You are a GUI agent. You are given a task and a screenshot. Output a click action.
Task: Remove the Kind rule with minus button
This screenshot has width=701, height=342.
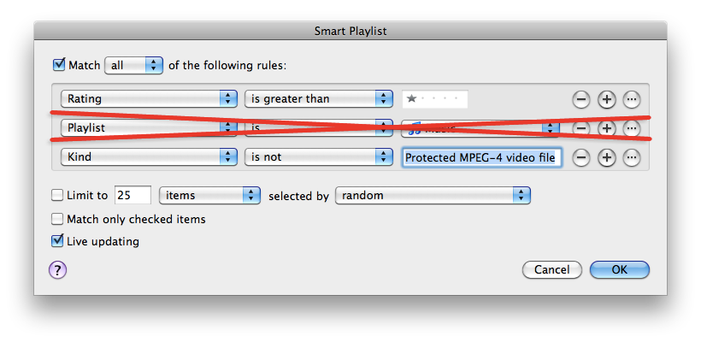click(580, 157)
